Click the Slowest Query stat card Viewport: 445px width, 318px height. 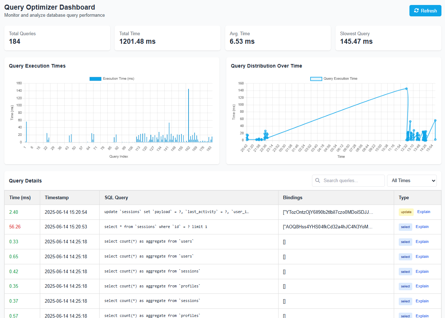tap(388, 38)
